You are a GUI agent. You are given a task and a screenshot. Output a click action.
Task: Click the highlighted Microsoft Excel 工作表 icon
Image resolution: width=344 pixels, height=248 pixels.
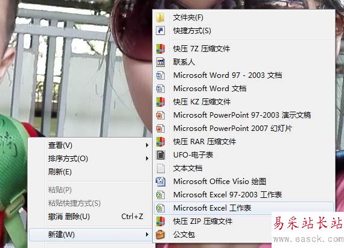point(161,208)
